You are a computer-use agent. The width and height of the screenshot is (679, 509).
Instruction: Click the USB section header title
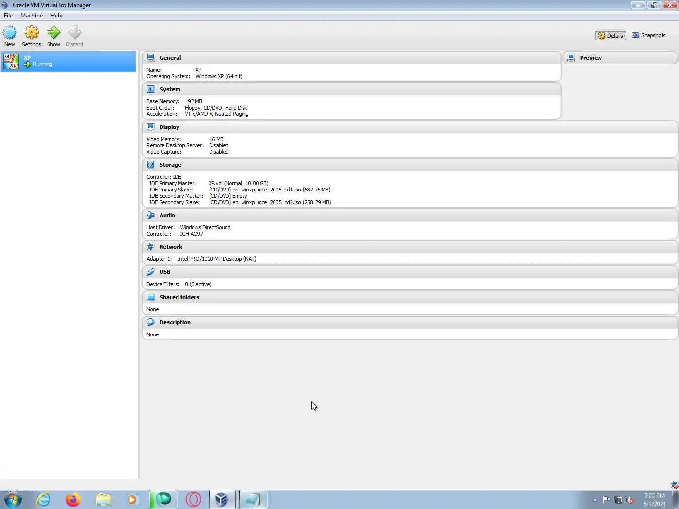(x=165, y=272)
